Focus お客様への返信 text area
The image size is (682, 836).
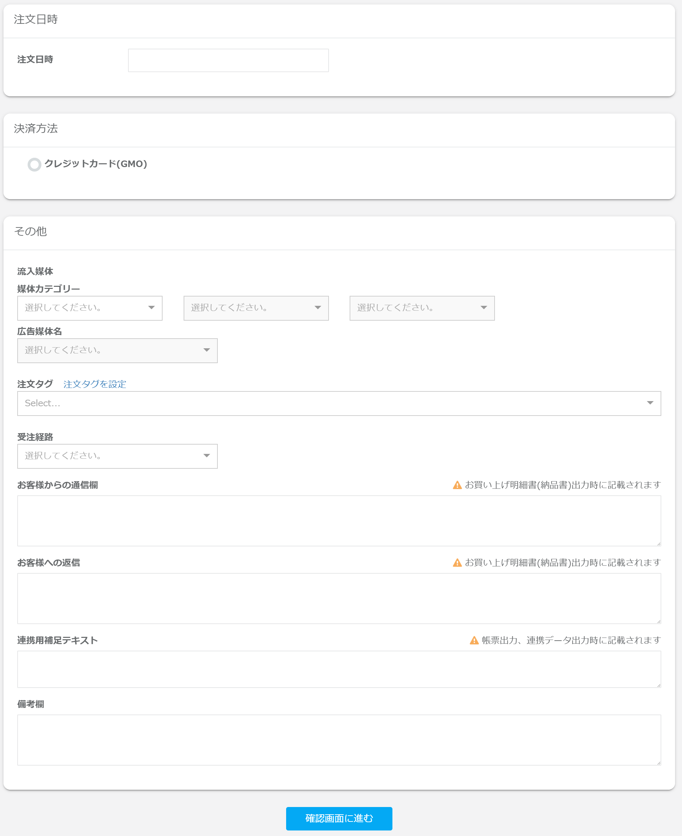pos(339,598)
